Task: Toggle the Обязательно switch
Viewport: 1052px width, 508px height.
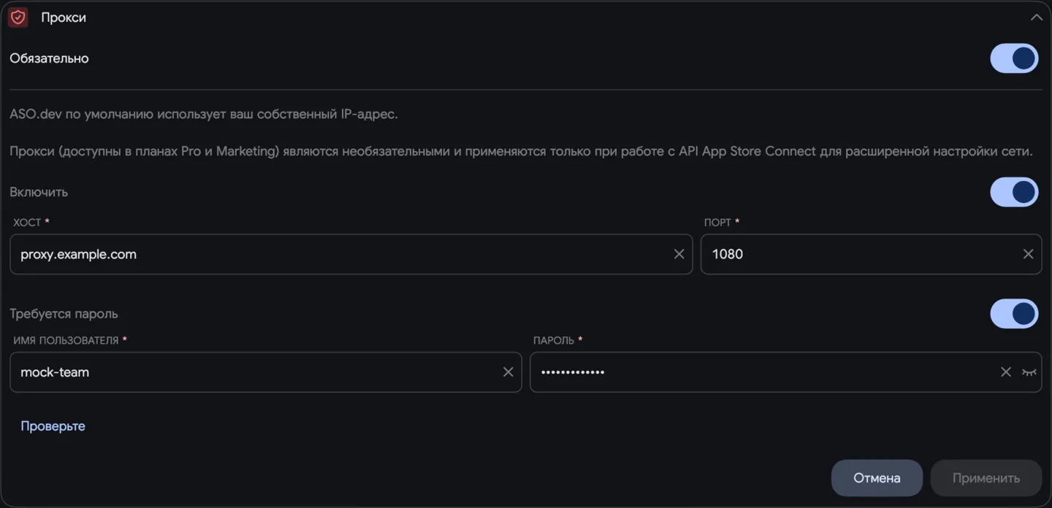Action: click(1014, 58)
